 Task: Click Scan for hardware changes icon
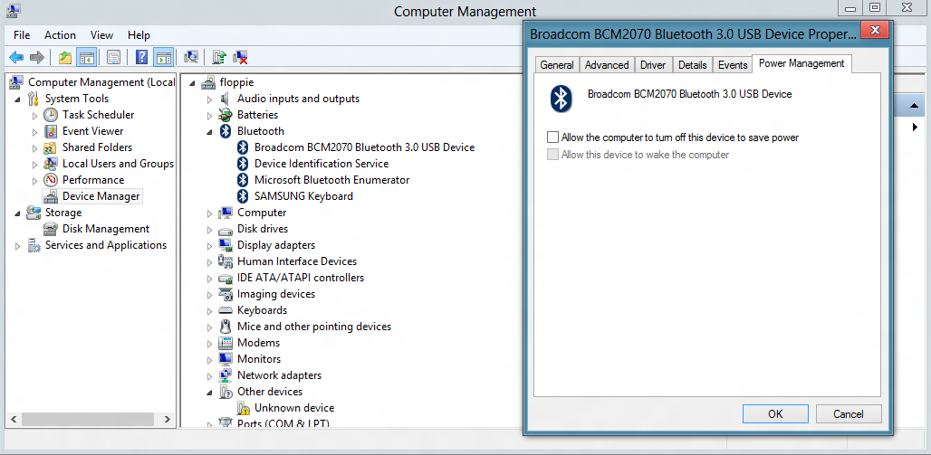[x=191, y=57]
